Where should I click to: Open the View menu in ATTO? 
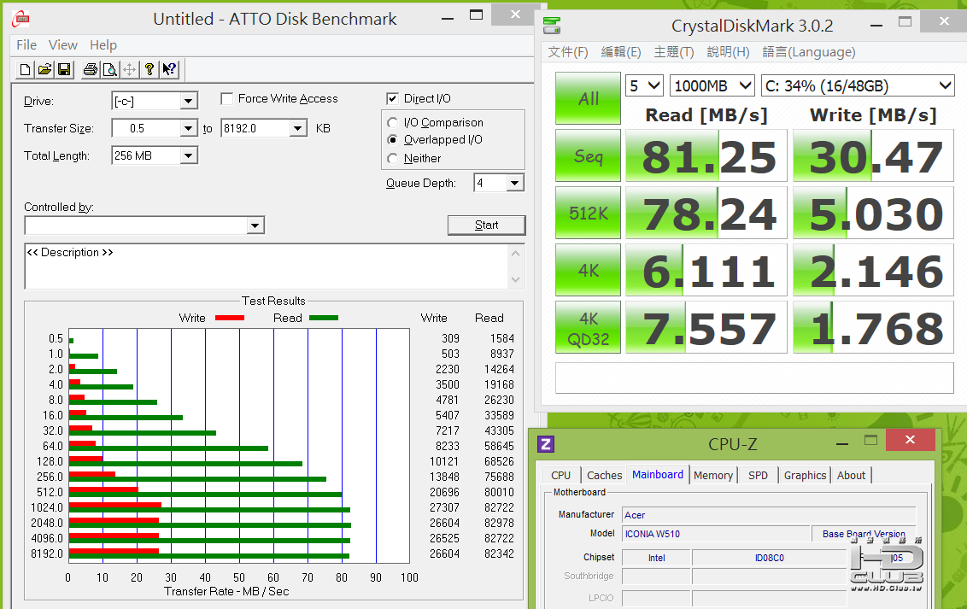click(62, 45)
